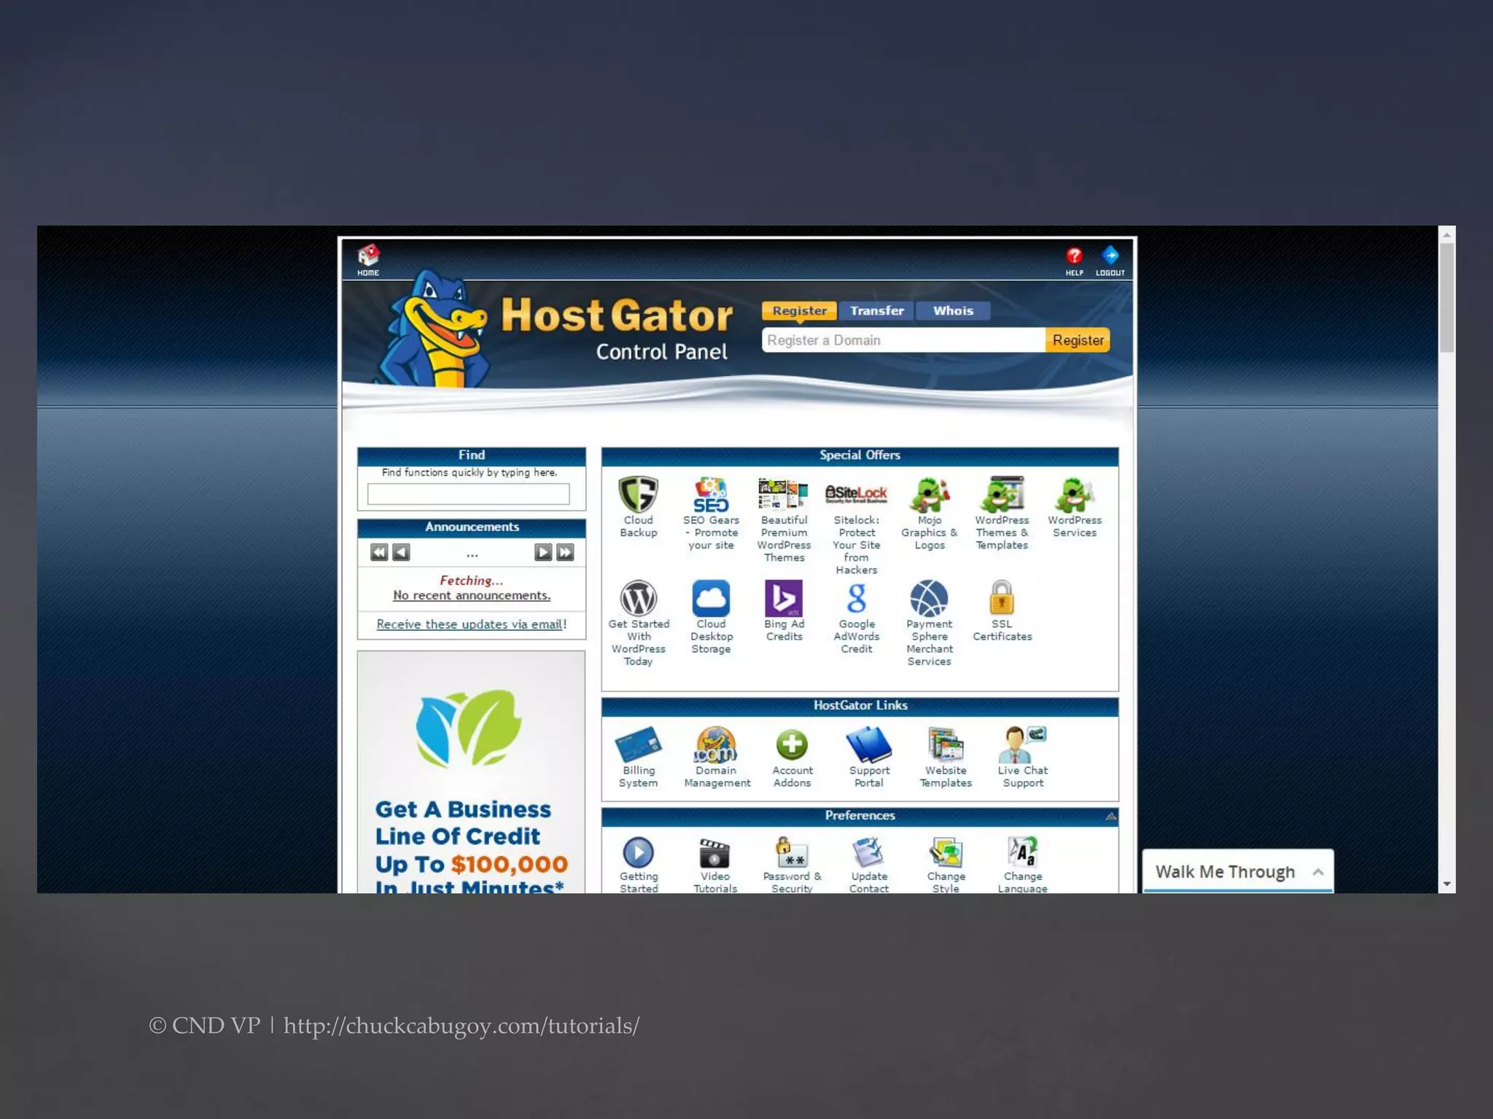Open SSL Certificates icon
Viewport: 1493px width, 1119px height.
click(1002, 610)
